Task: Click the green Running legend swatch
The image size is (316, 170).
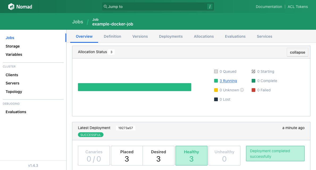Action: (216, 81)
